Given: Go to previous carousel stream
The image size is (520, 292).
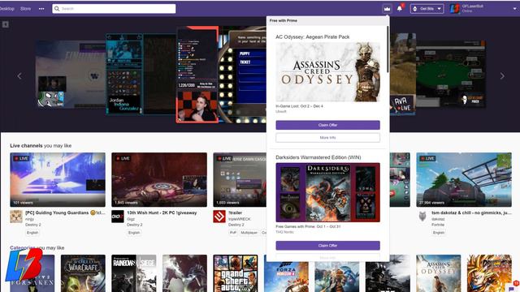Looking at the screenshot, I should pyautogui.click(x=19, y=75).
